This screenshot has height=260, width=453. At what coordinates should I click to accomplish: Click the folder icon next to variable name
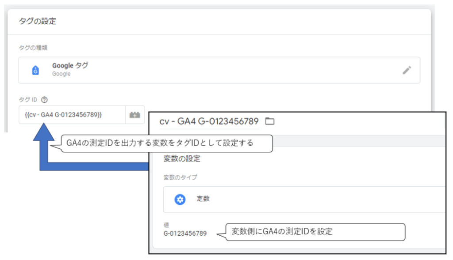[269, 121]
